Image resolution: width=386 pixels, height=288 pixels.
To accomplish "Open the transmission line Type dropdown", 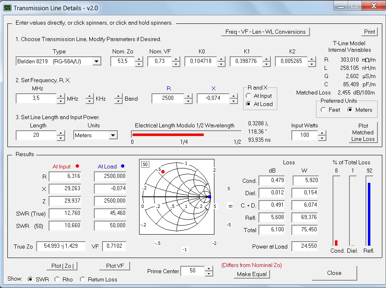I will [97, 61].
